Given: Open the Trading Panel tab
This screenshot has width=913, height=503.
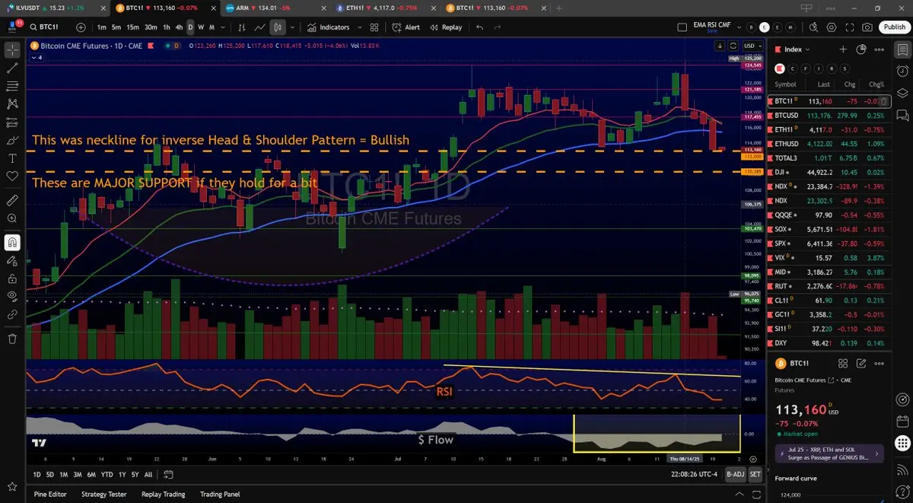Looking at the screenshot, I should point(220,494).
